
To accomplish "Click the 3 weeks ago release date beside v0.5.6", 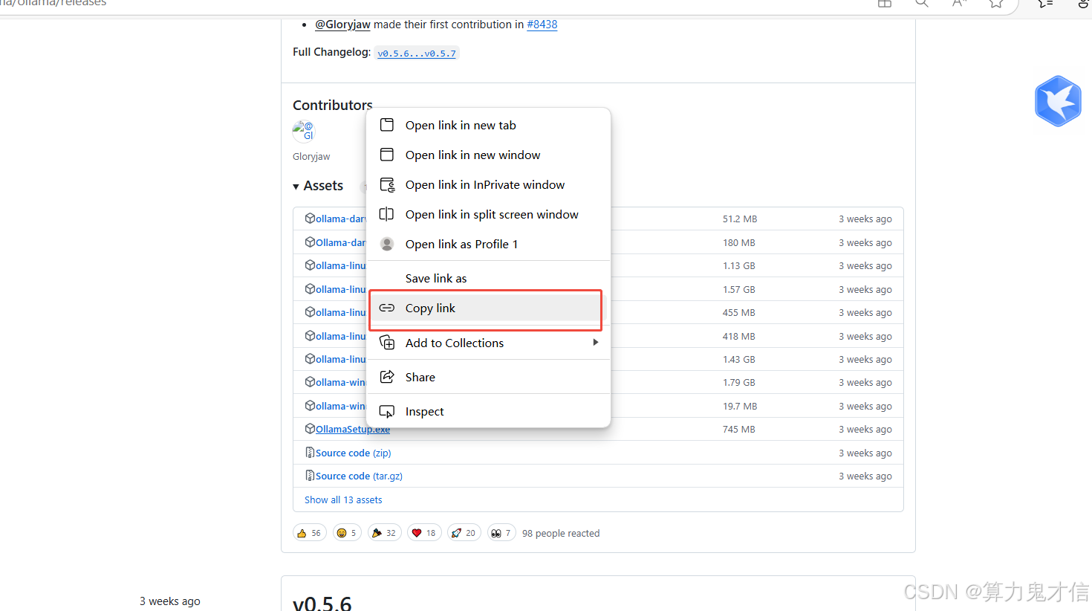I will point(170,601).
